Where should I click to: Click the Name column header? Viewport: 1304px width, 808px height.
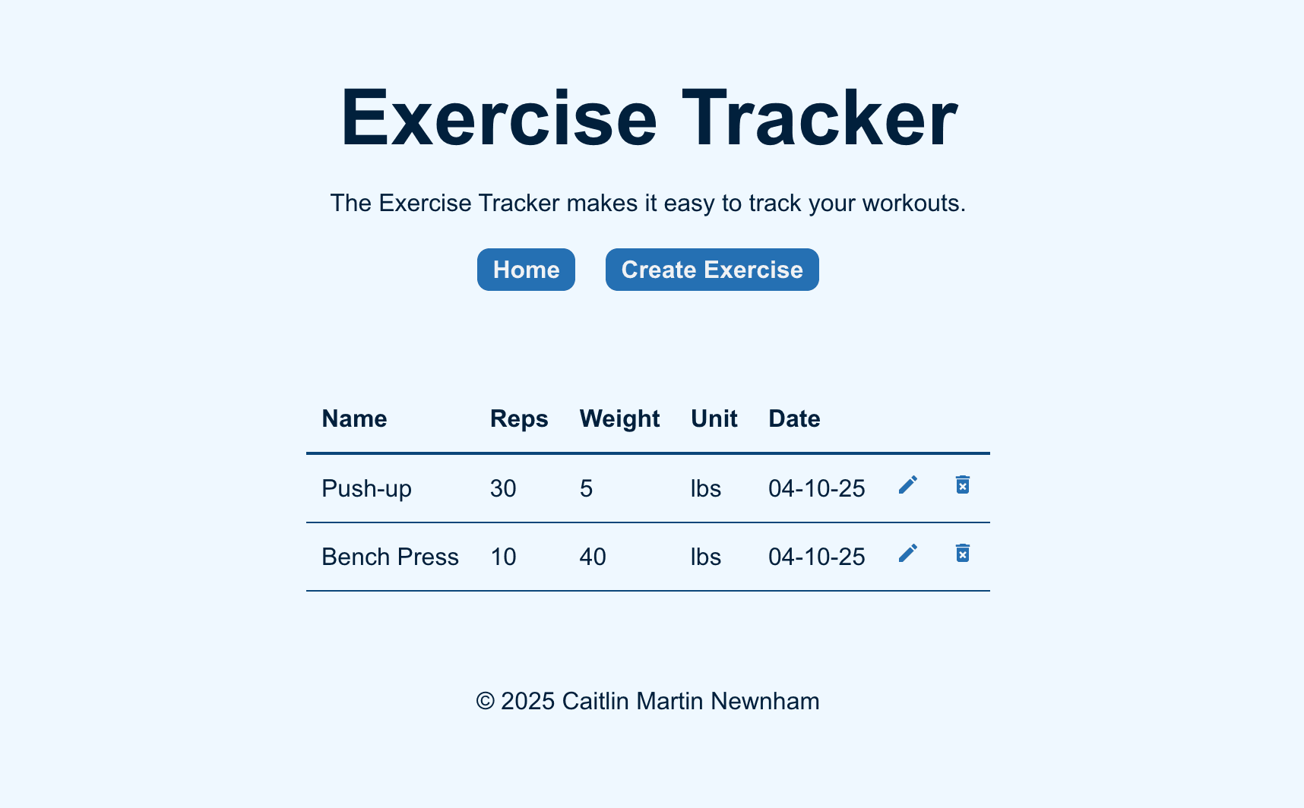(354, 418)
